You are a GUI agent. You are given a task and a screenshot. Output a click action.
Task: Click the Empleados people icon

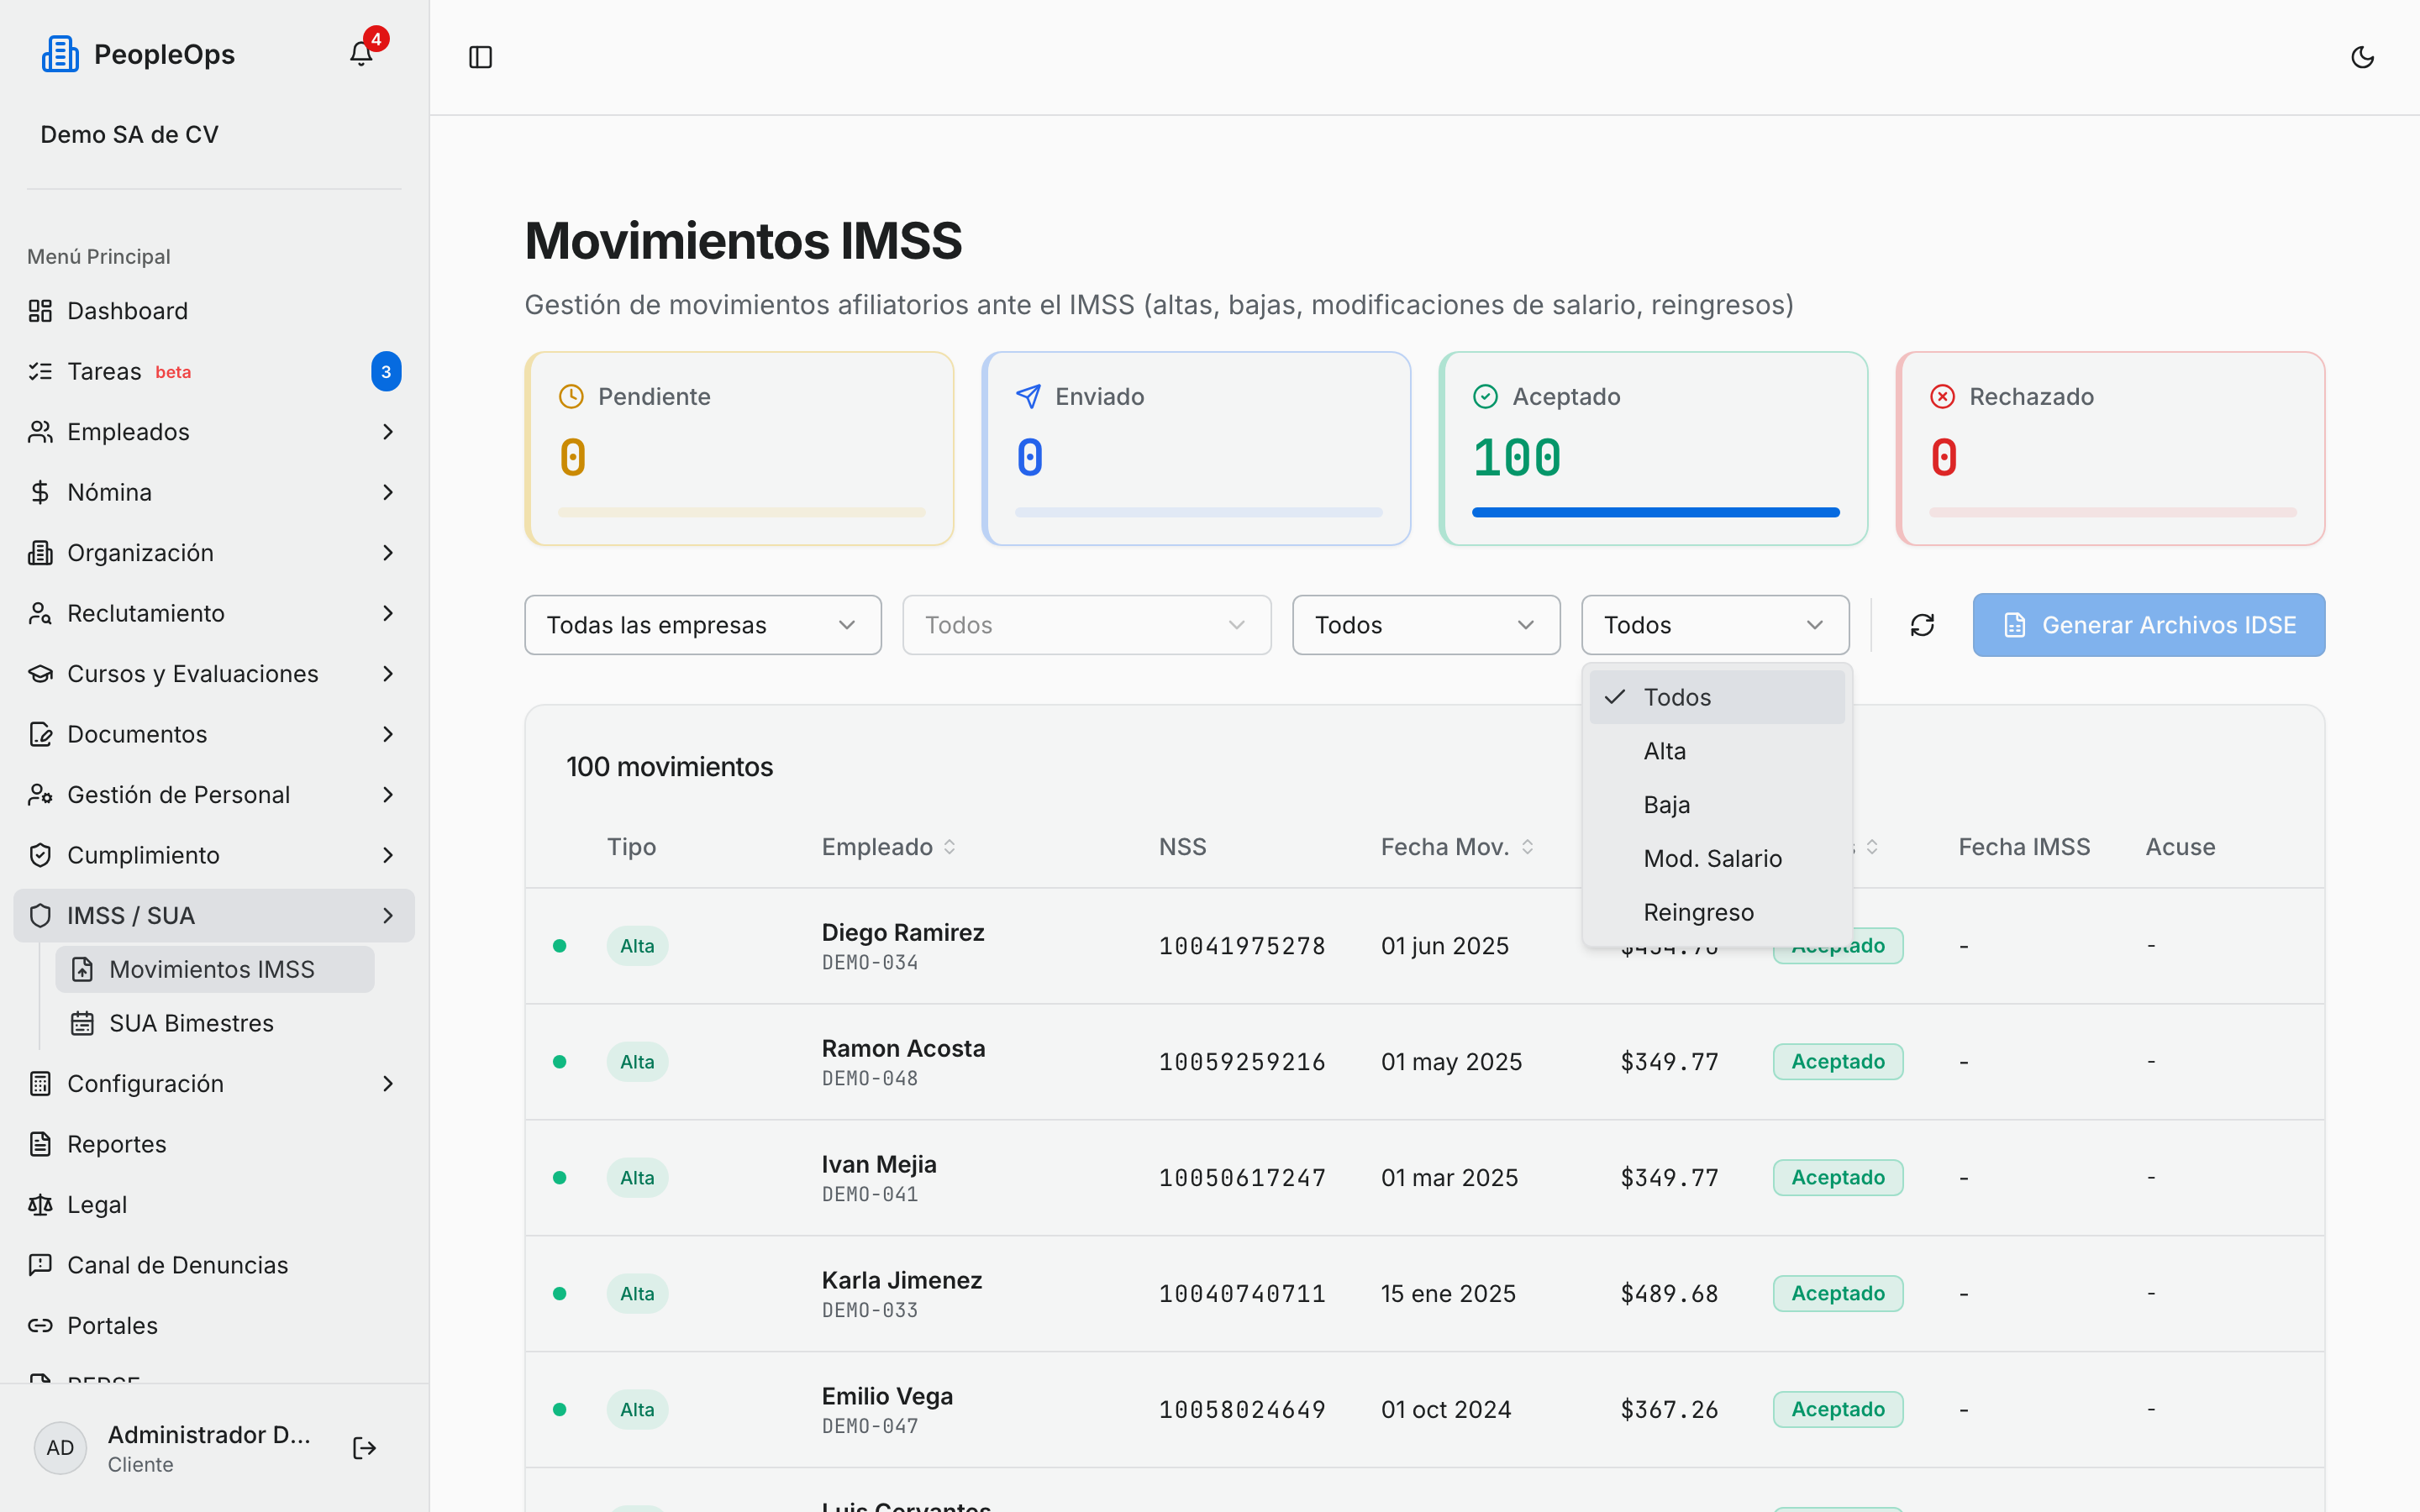[40, 432]
